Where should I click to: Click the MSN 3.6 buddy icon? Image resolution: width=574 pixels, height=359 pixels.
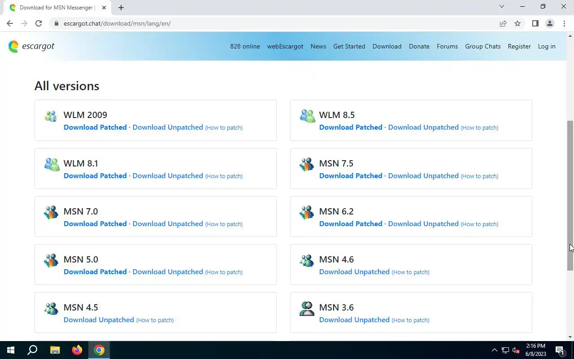307,308
